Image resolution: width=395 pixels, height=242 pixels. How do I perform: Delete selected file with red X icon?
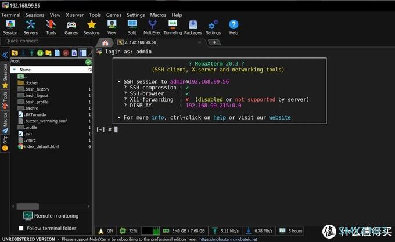pyautogui.click(x=66, y=53)
